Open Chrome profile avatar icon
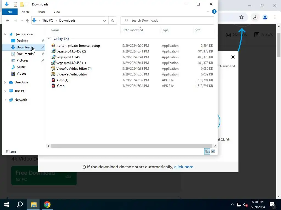 (x=265, y=17)
